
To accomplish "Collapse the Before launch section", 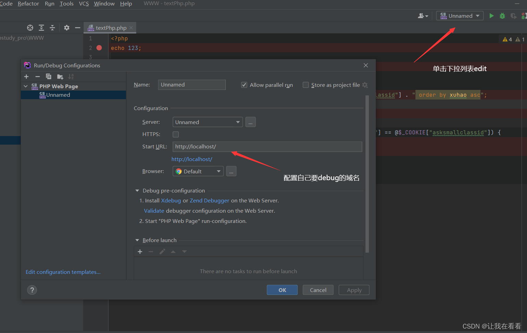I will (x=137, y=240).
